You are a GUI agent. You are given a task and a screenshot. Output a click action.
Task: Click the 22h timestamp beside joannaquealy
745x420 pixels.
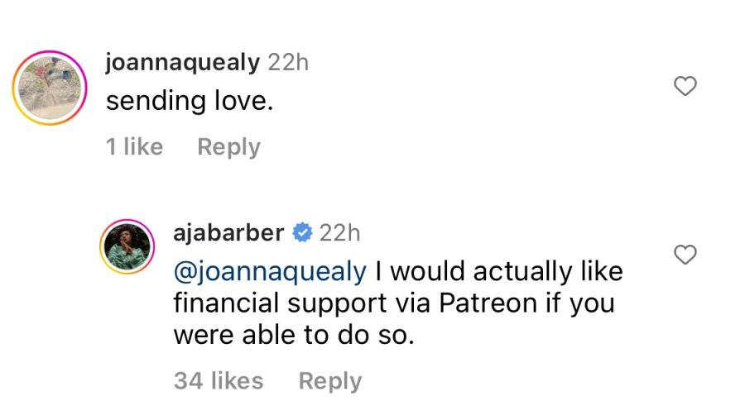[288, 62]
